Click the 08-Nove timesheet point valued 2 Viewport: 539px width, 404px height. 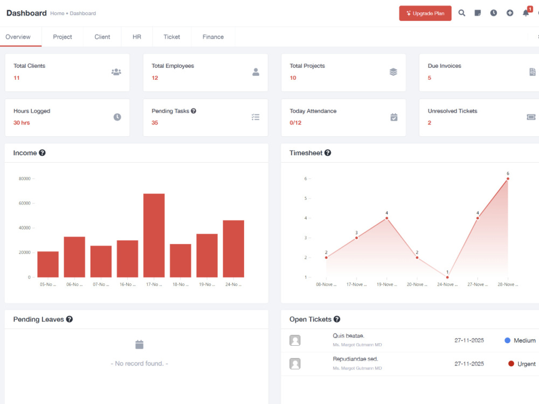click(x=326, y=257)
